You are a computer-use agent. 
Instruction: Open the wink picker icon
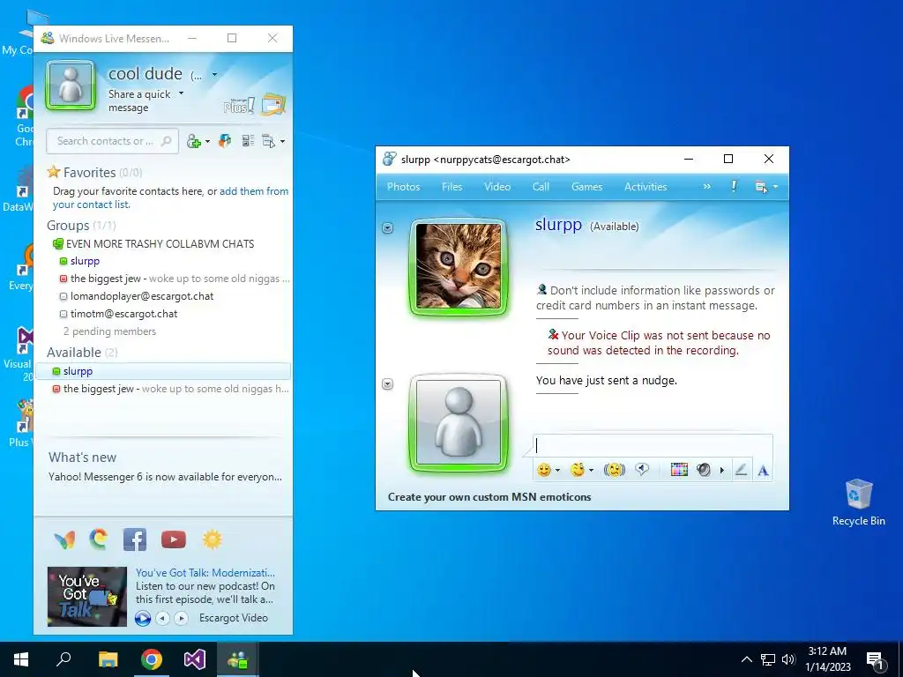(578, 470)
